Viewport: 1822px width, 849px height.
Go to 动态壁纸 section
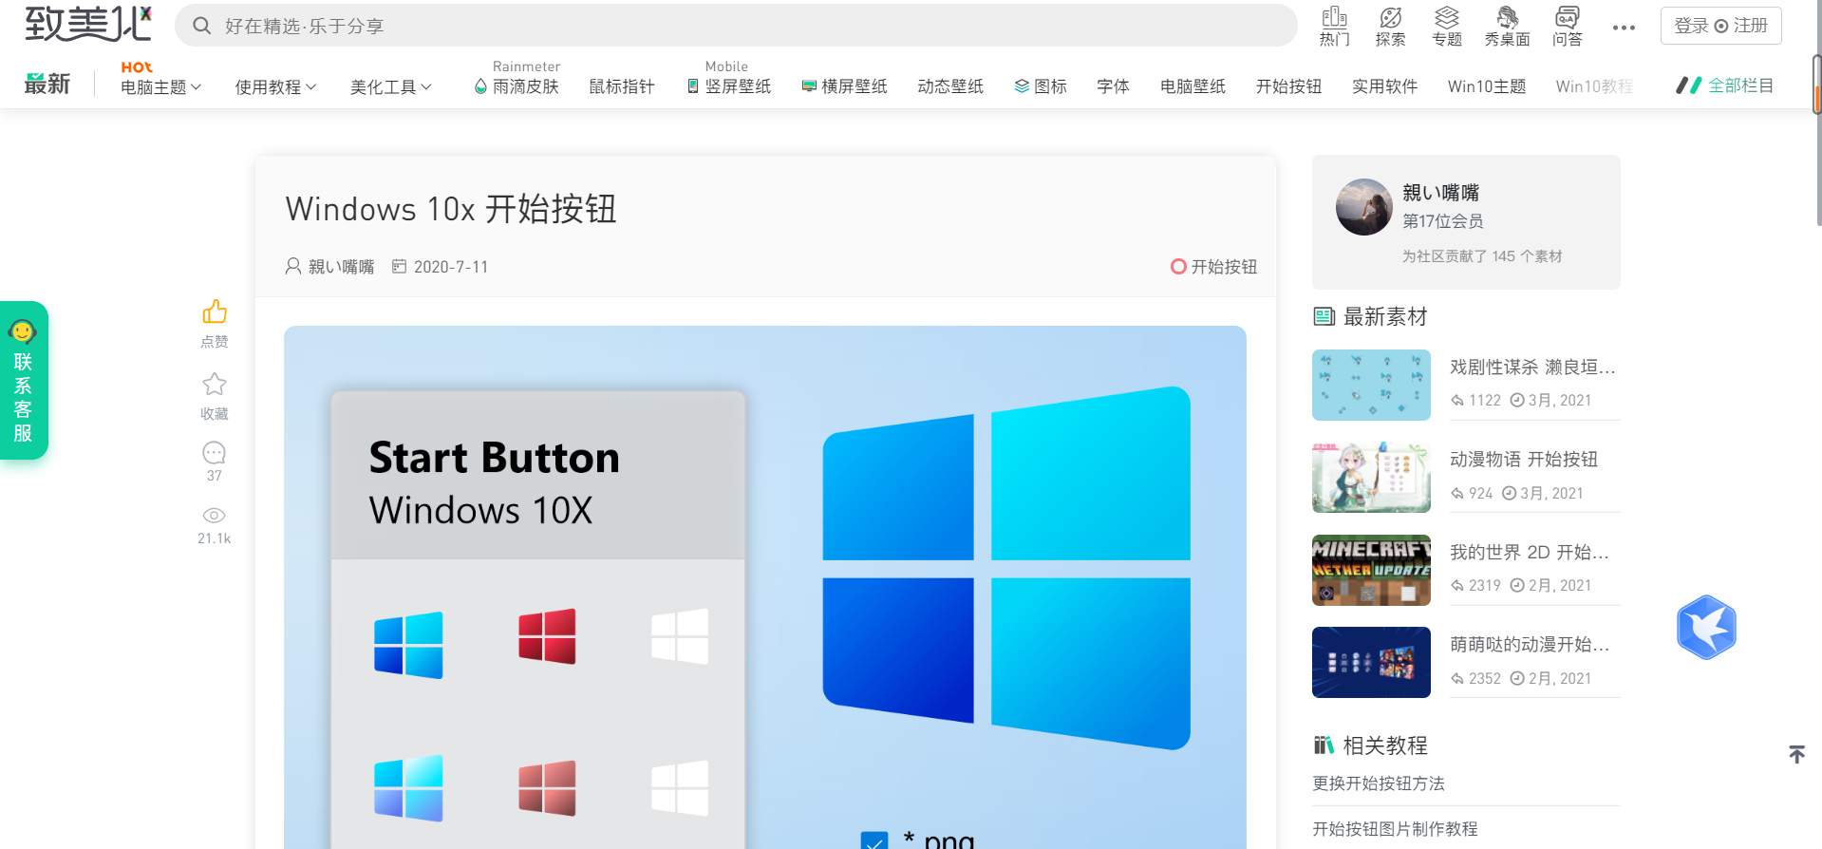[x=950, y=86]
